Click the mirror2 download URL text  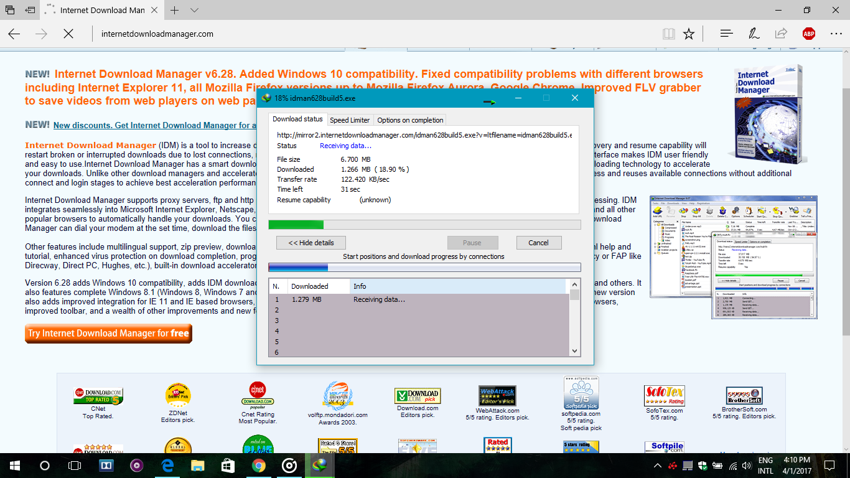tap(424, 134)
